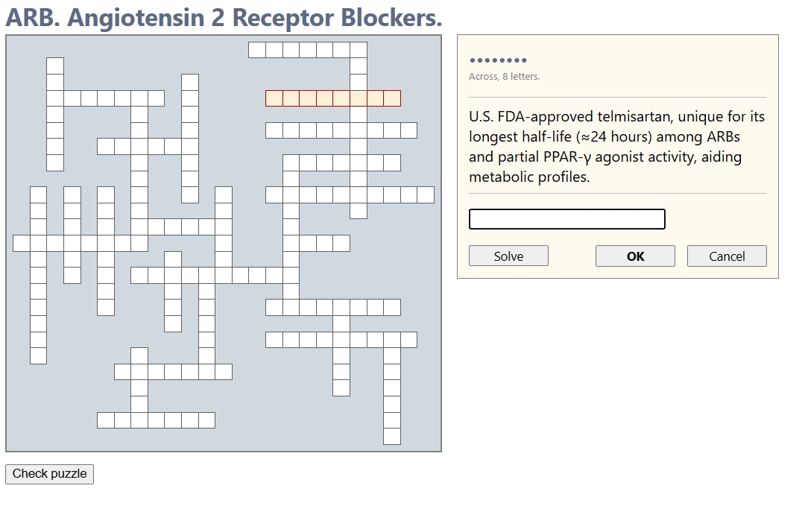Select last cell of the four-letter across word
802x506 pixels.
pos(341,243)
